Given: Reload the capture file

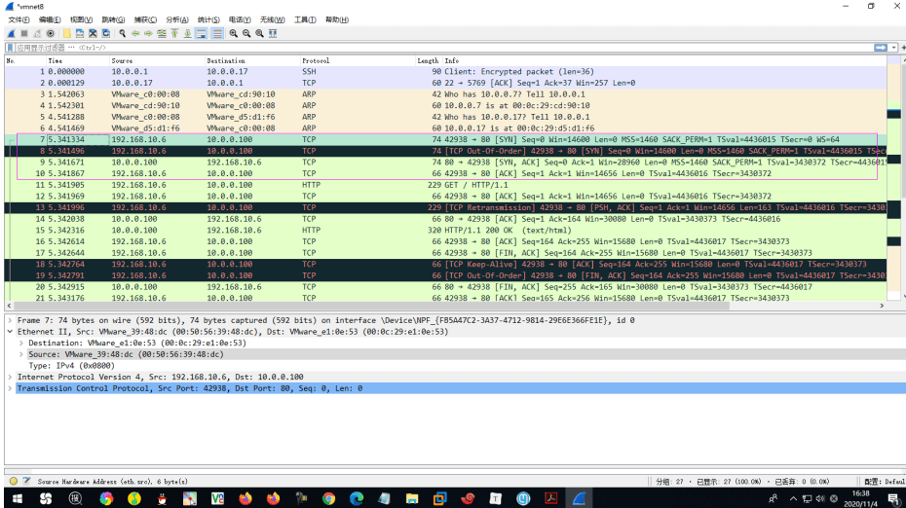Looking at the screenshot, I should pos(106,33).
